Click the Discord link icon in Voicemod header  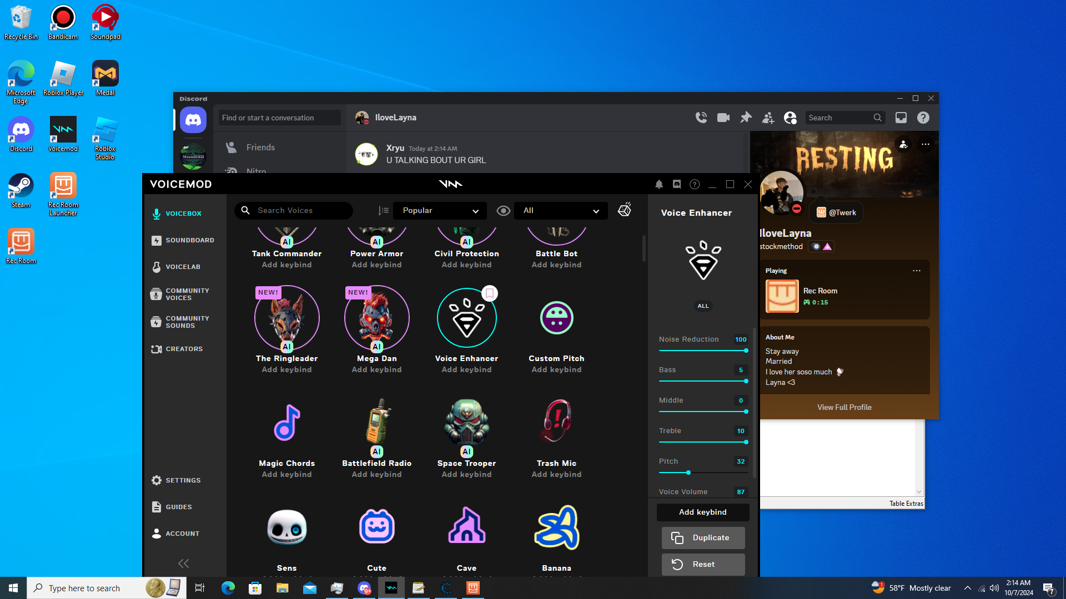(x=677, y=185)
